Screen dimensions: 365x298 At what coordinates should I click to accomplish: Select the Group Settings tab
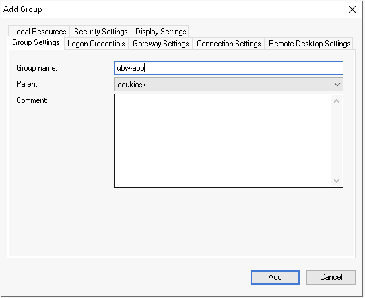pyautogui.click(x=36, y=42)
